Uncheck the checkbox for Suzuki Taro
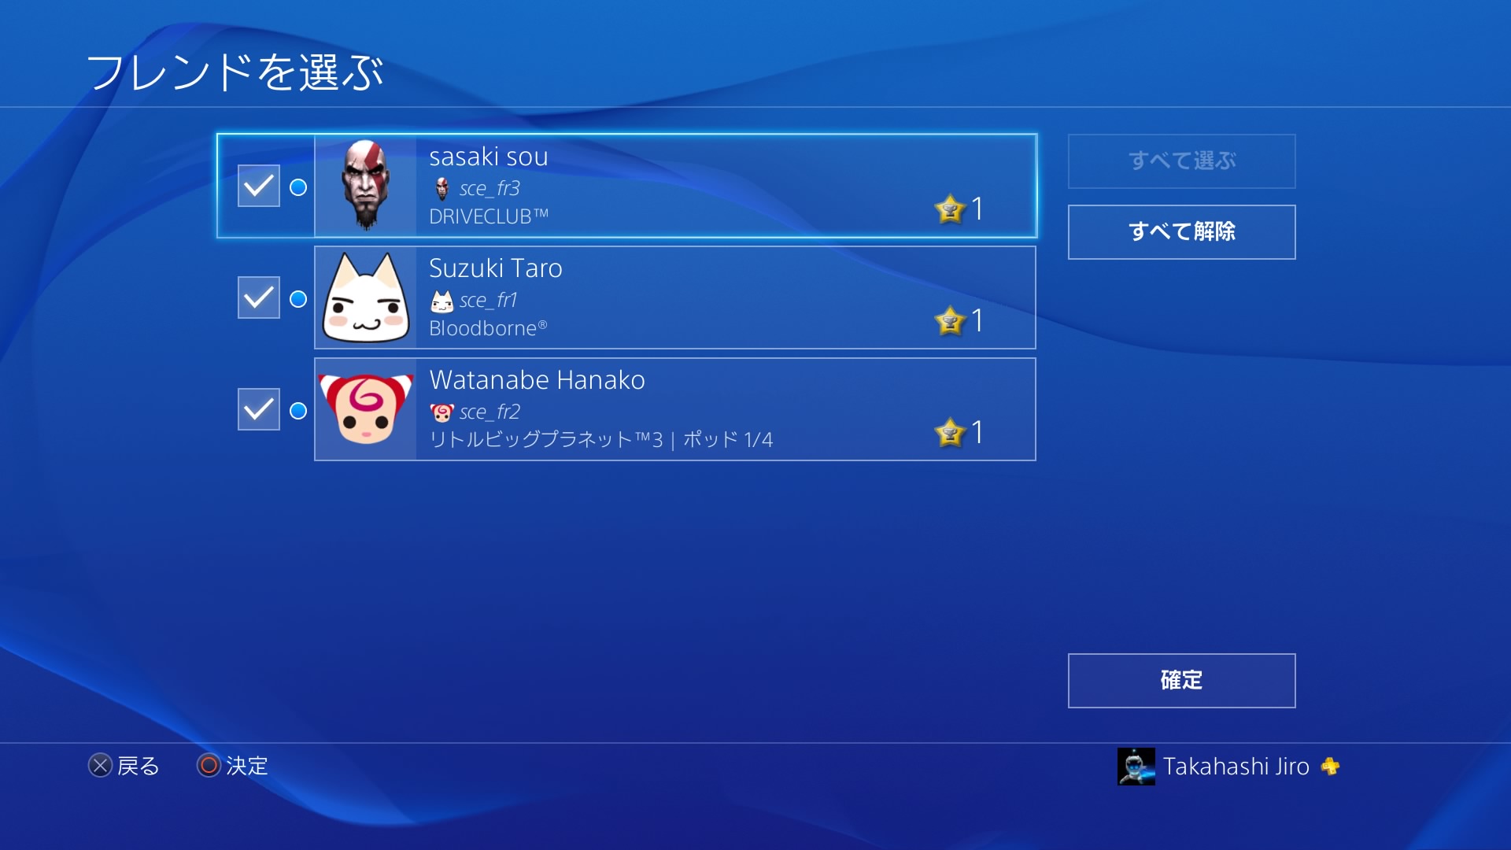The width and height of the screenshot is (1511, 850). (x=259, y=297)
